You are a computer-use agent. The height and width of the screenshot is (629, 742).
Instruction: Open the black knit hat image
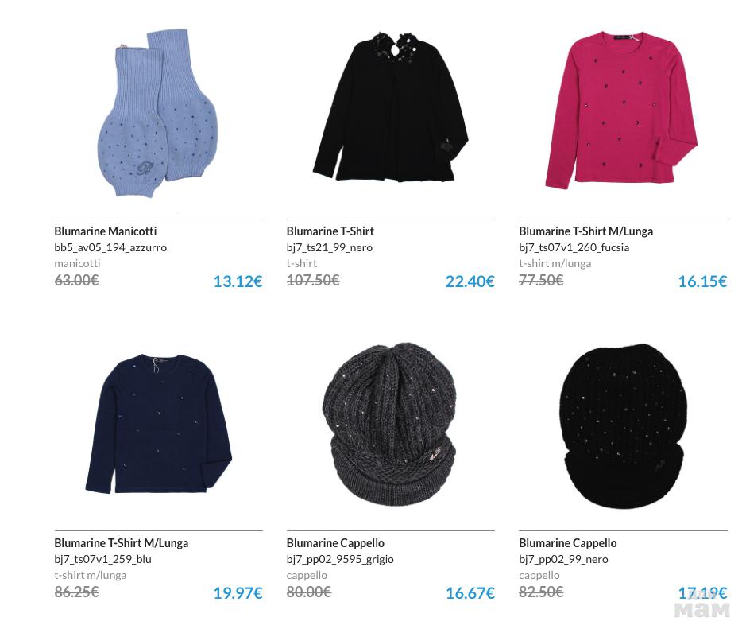click(x=623, y=426)
